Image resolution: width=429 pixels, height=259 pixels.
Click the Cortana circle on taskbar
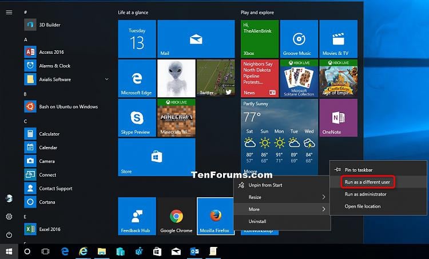click(x=27, y=252)
